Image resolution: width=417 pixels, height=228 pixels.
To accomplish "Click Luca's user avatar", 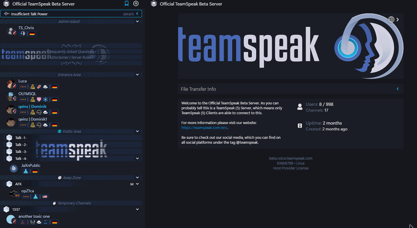I will click(11, 84).
